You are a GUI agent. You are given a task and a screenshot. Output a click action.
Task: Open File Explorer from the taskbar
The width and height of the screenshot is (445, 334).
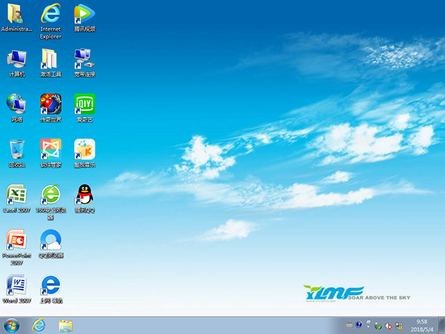(x=66, y=325)
